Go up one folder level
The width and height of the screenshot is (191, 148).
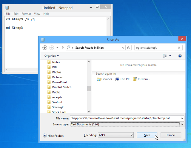coord(63,48)
